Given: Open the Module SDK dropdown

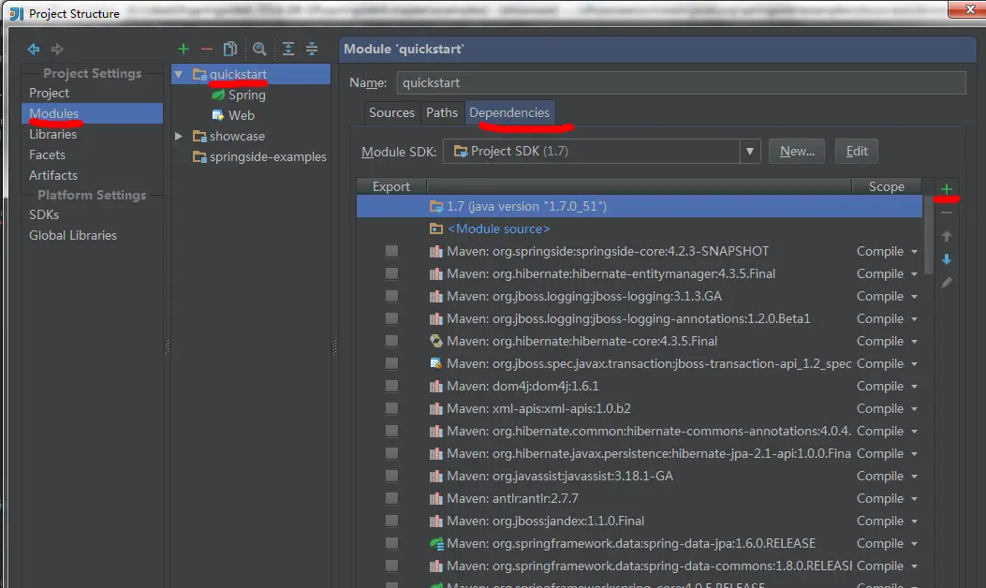Looking at the screenshot, I should coord(749,151).
